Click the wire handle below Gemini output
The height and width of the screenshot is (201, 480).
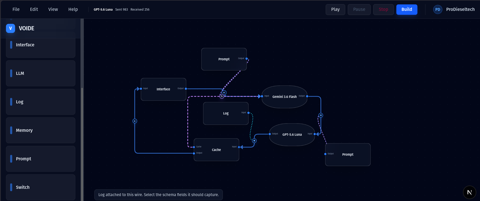click(321, 115)
